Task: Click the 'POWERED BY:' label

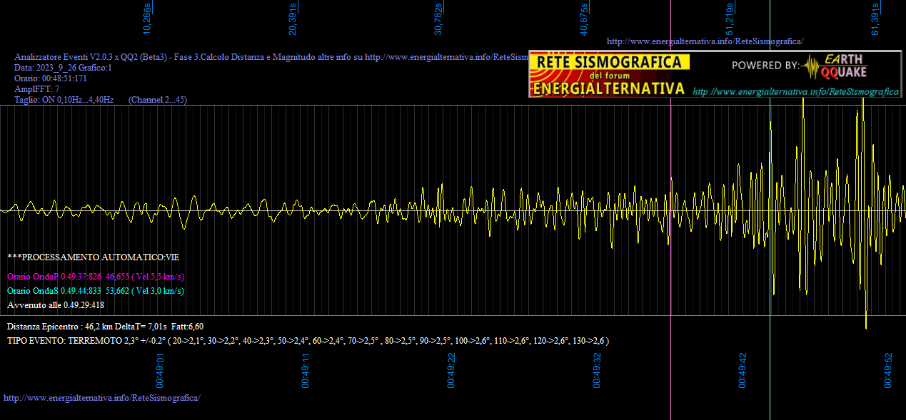Action: tap(765, 65)
